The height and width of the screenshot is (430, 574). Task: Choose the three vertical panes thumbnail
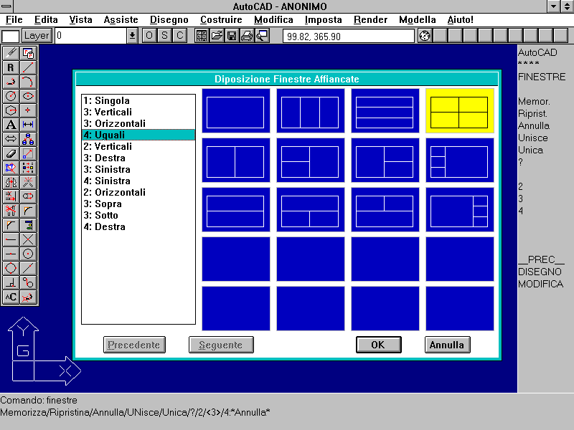coord(311,111)
